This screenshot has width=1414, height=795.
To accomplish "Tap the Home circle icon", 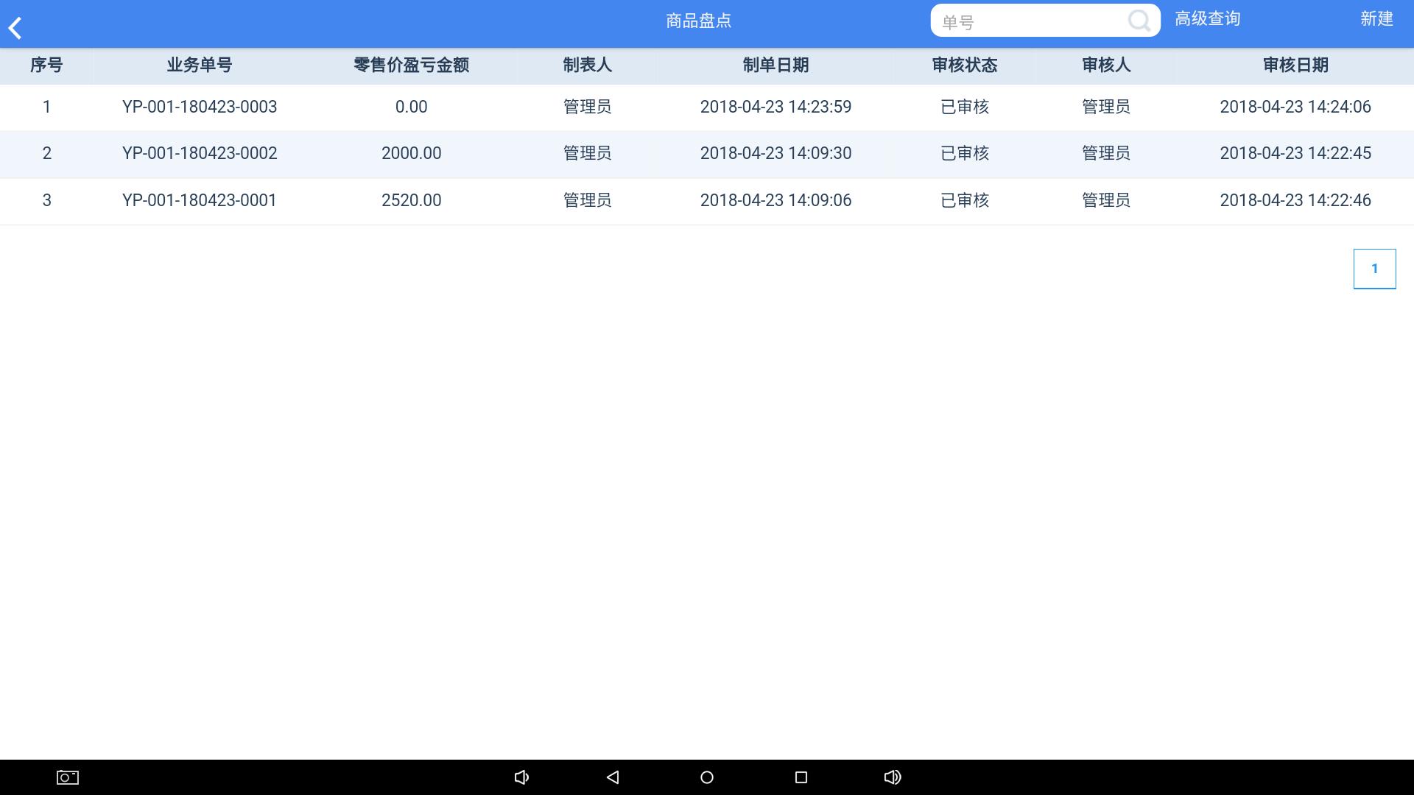I will point(706,777).
